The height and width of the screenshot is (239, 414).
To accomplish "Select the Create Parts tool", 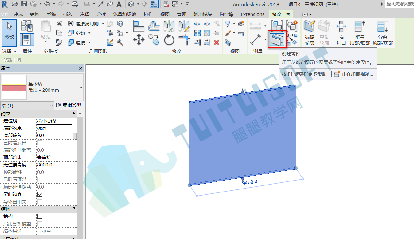I will (277, 39).
